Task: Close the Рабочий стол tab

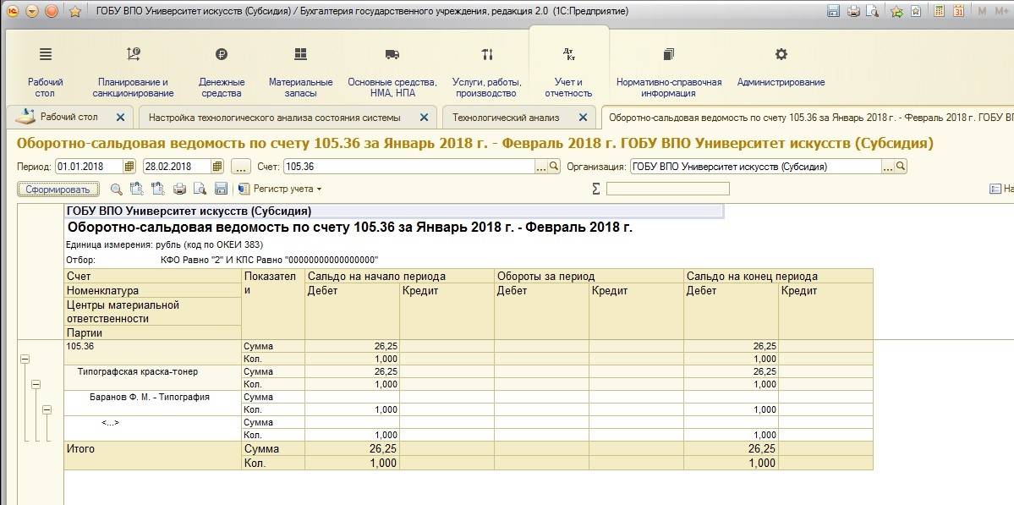Action: pos(120,118)
